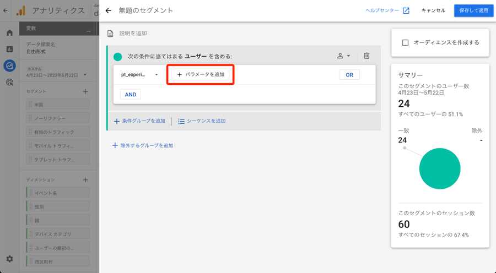Click the green circle in summary chart
The width and height of the screenshot is (496, 273).
pos(439,169)
